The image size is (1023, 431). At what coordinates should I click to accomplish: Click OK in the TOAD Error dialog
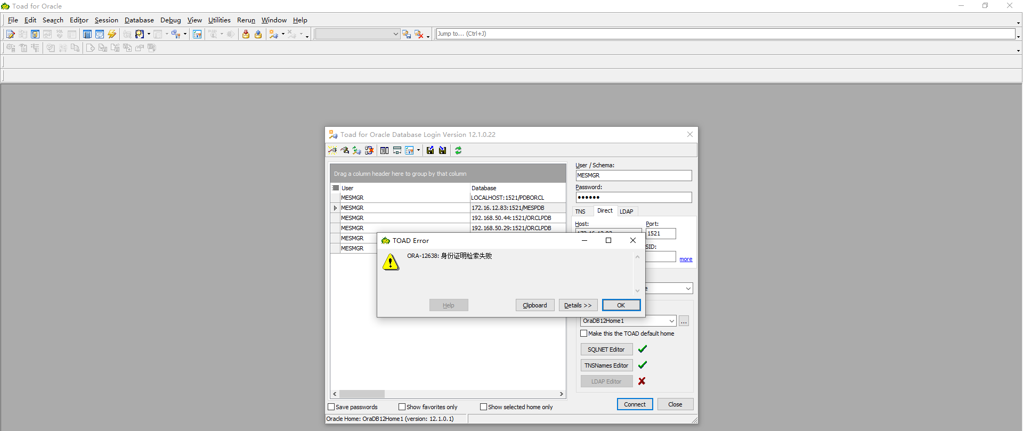click(621, 305)
